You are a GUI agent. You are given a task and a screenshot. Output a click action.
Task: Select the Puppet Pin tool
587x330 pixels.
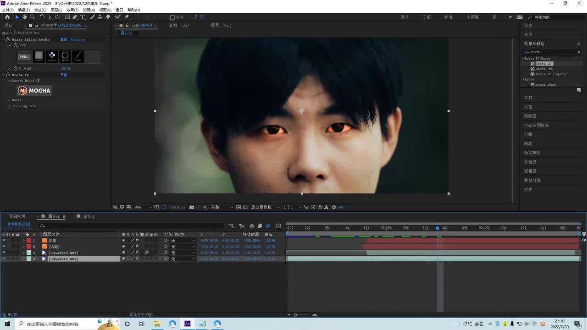coord(127,17)
